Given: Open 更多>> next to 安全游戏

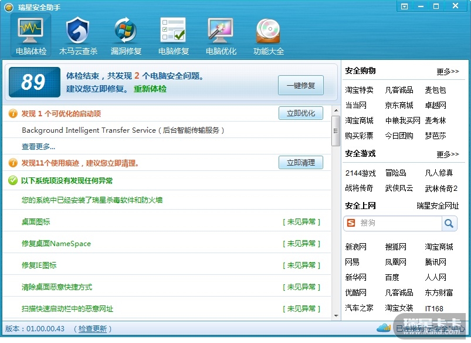Looking at the screenshot, I should pos(448,154).
